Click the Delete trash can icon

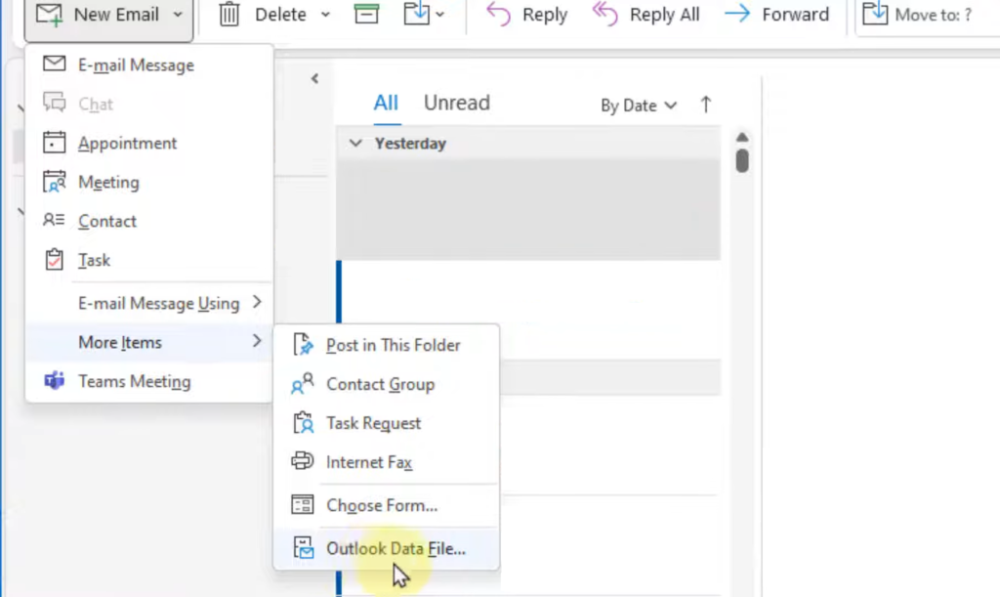(x=229, y=14)
